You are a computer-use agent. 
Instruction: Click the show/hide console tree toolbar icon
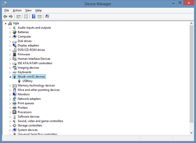19,16
